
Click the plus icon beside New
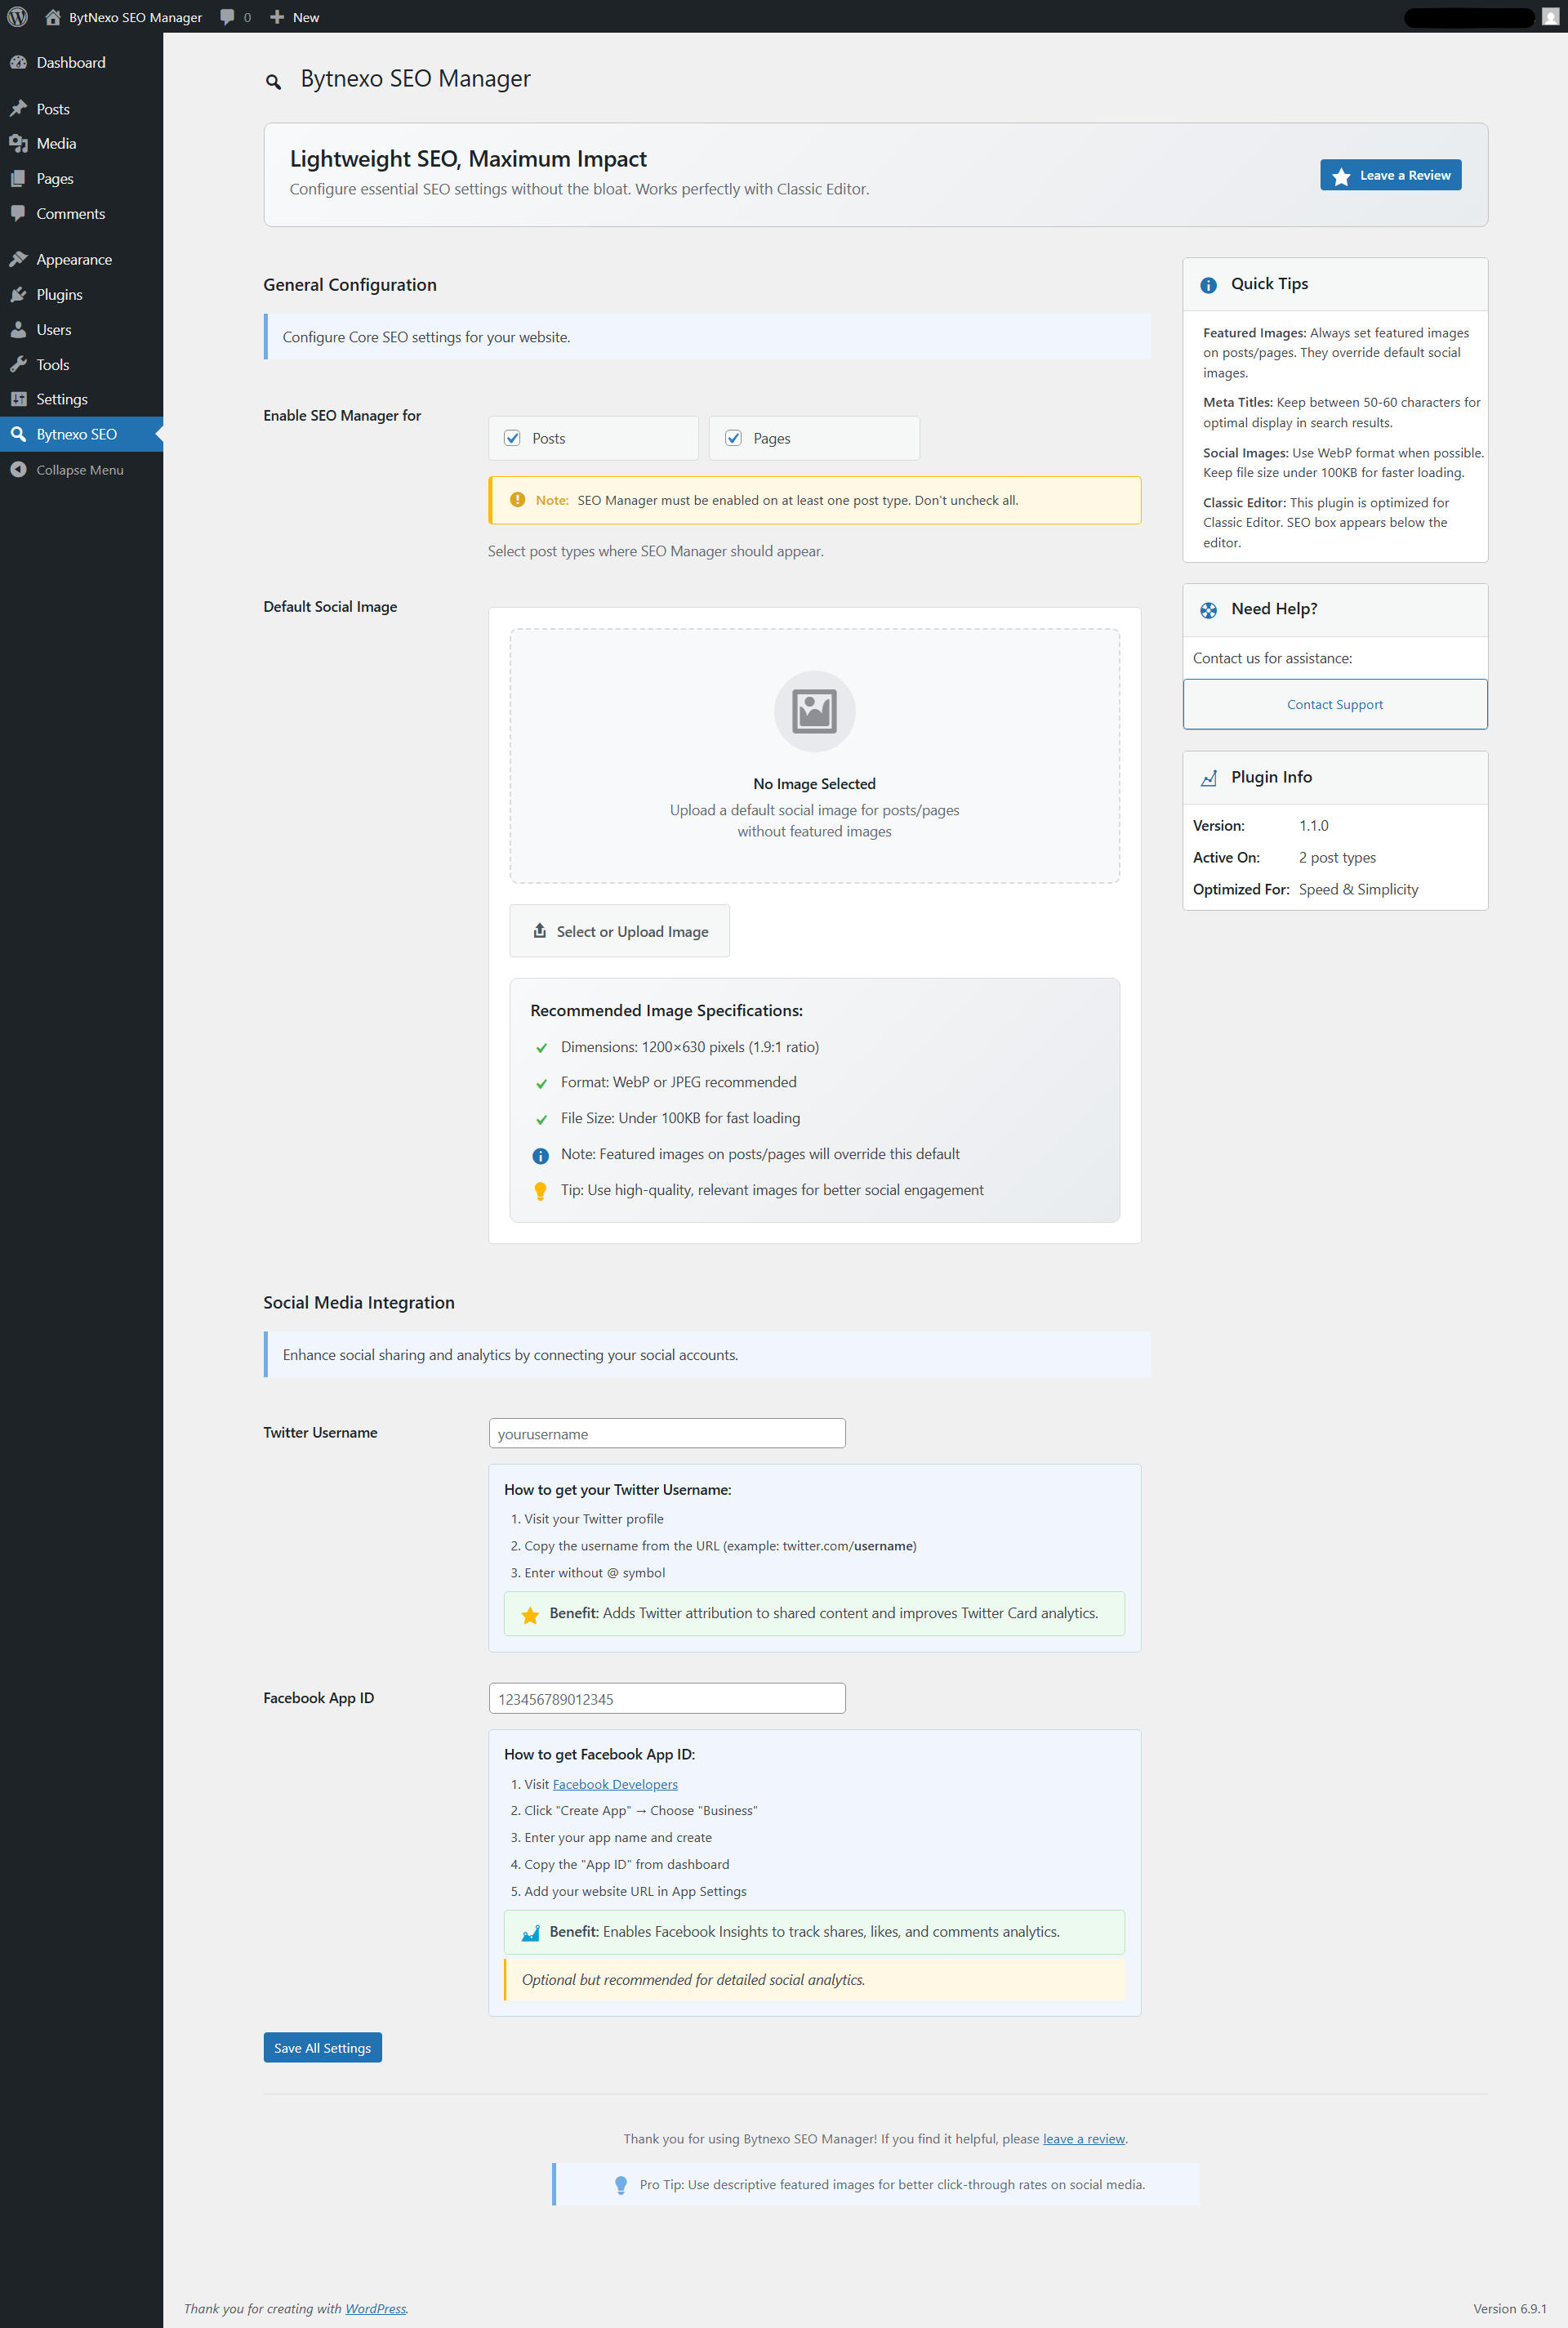(x=277, y=17)
